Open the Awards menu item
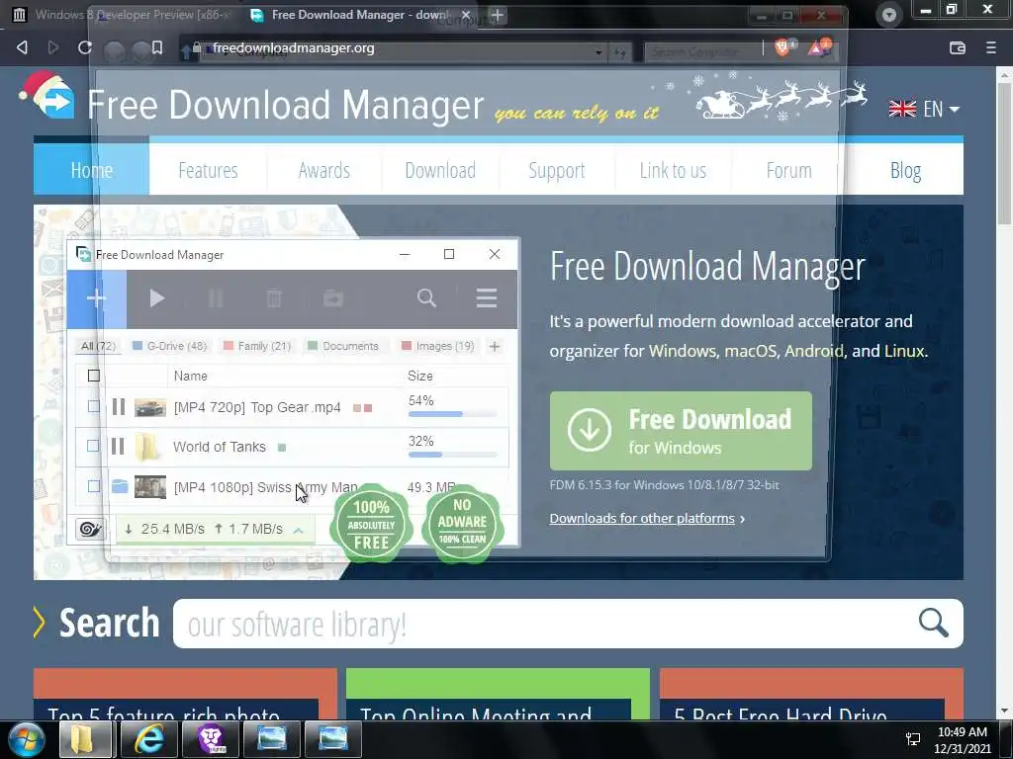The width and height of the screenshot is (1013, 759). [324, 170]
